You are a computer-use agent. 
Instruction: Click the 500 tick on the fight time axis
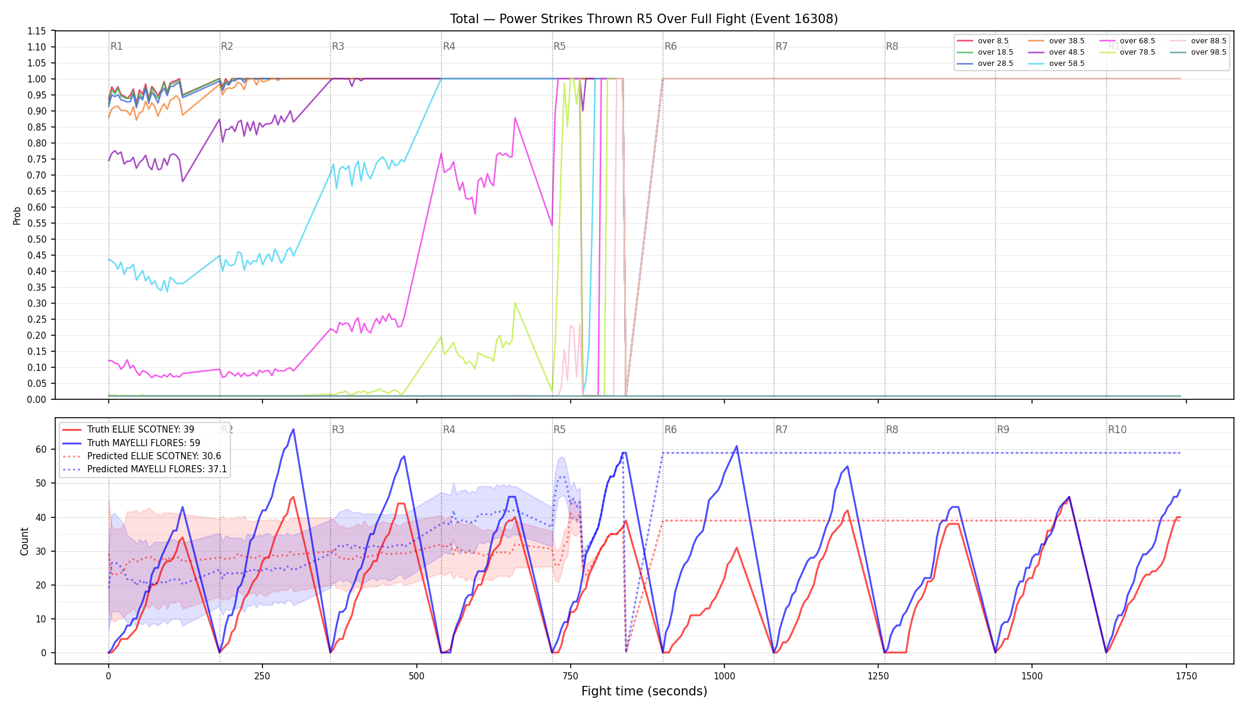tap(416, 676)
